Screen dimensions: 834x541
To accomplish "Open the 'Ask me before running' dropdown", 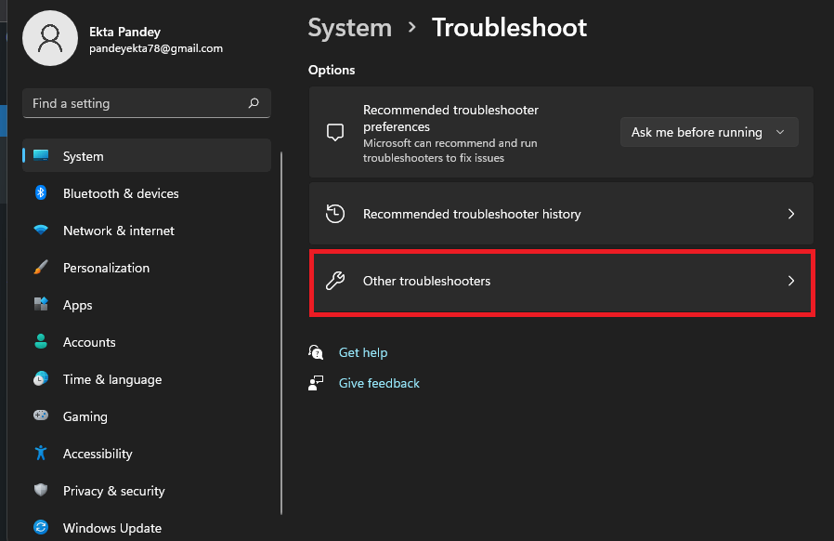I will tap(709, 133).
